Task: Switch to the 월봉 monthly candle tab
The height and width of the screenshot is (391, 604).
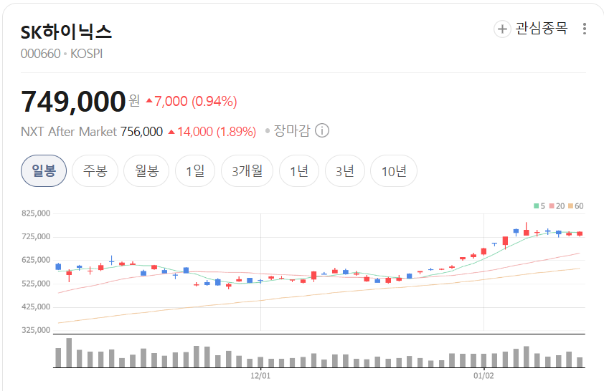Action: point(146,170)
